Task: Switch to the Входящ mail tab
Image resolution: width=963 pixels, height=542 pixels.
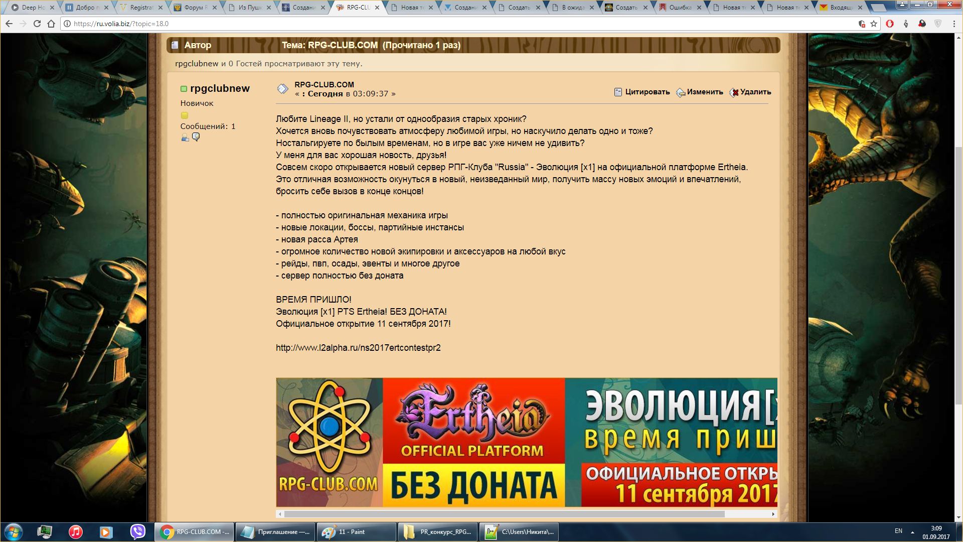Action: point(842,8)
